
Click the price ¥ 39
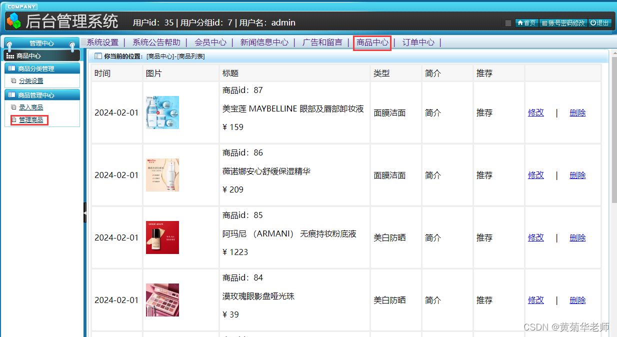coord(231,314)
